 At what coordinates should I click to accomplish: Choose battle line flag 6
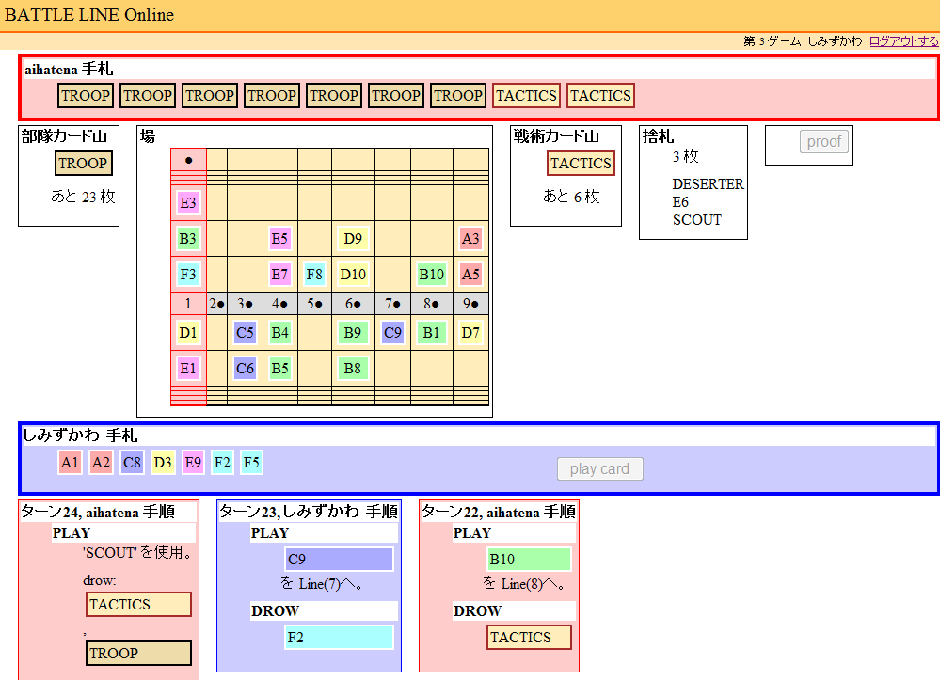tap(353, 304)
